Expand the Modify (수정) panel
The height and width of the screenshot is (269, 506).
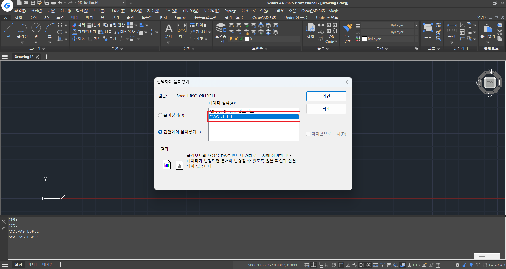(x=117, y=49)
